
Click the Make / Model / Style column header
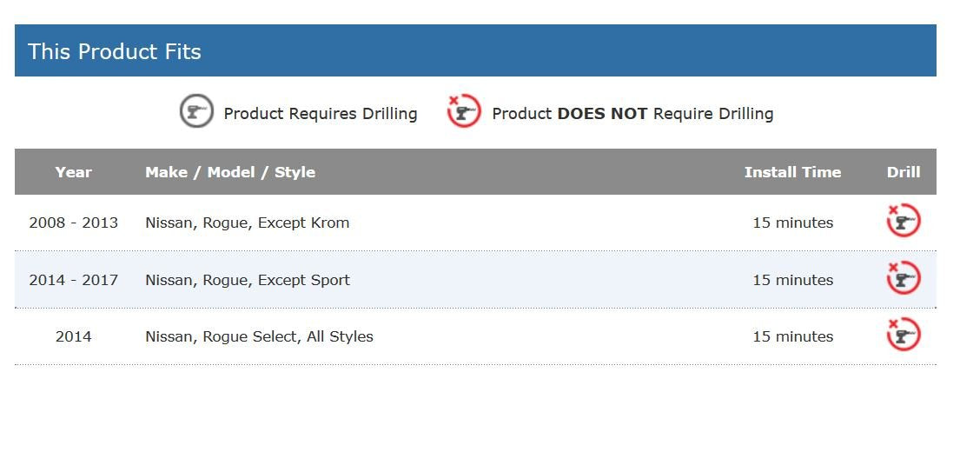pyautogui.click(x=230, y=172)
